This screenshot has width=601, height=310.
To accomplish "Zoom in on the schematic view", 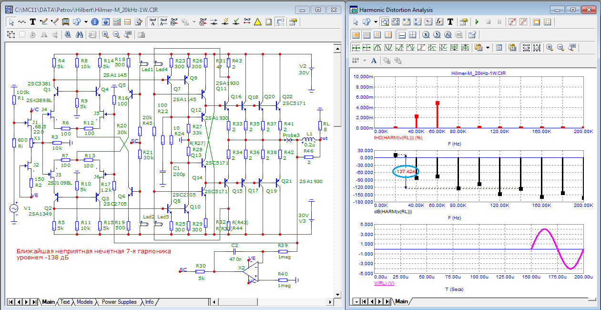I will coord(105,35).
